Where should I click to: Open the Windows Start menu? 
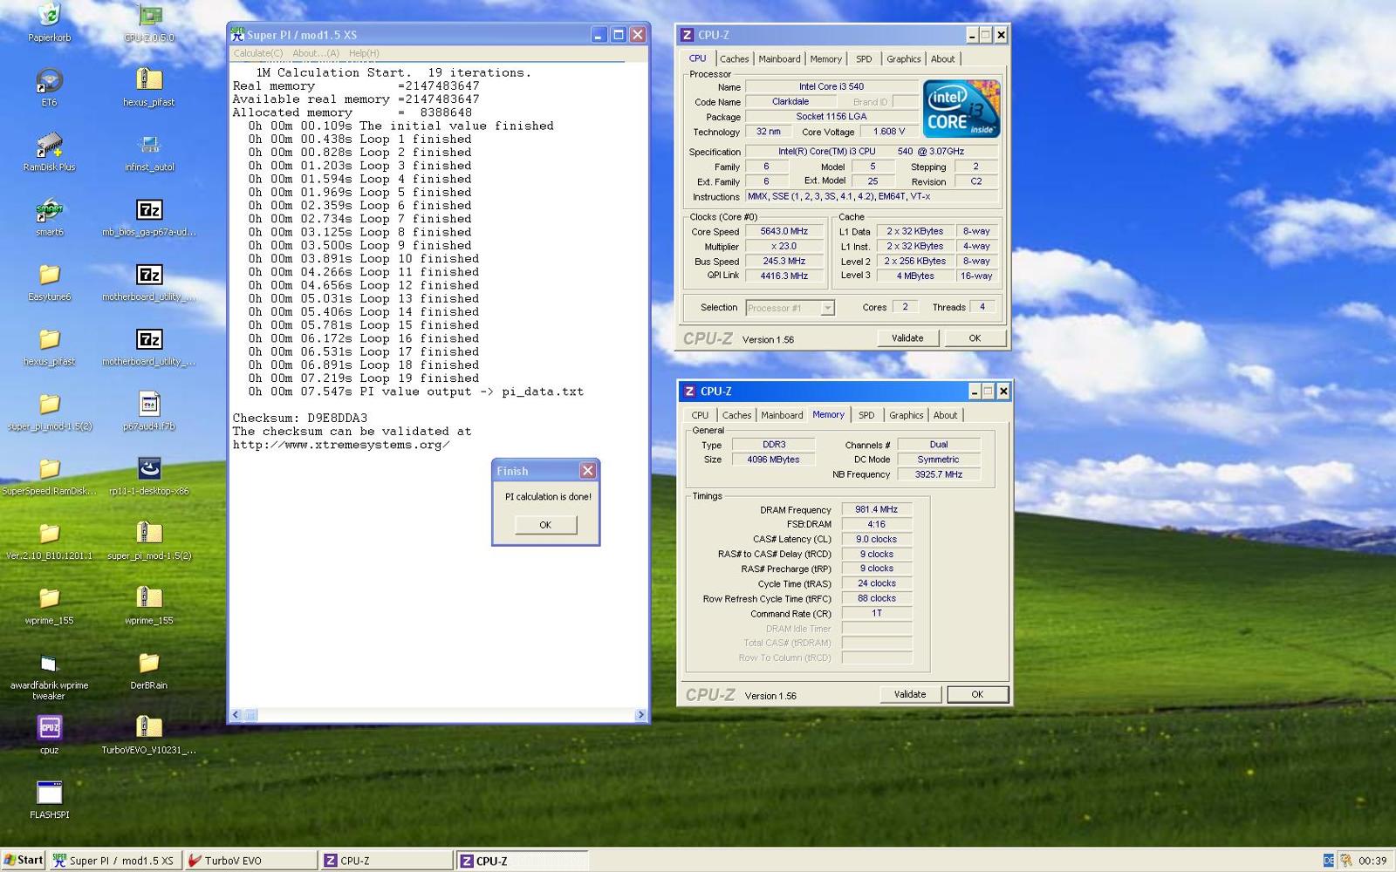[24, 860]
